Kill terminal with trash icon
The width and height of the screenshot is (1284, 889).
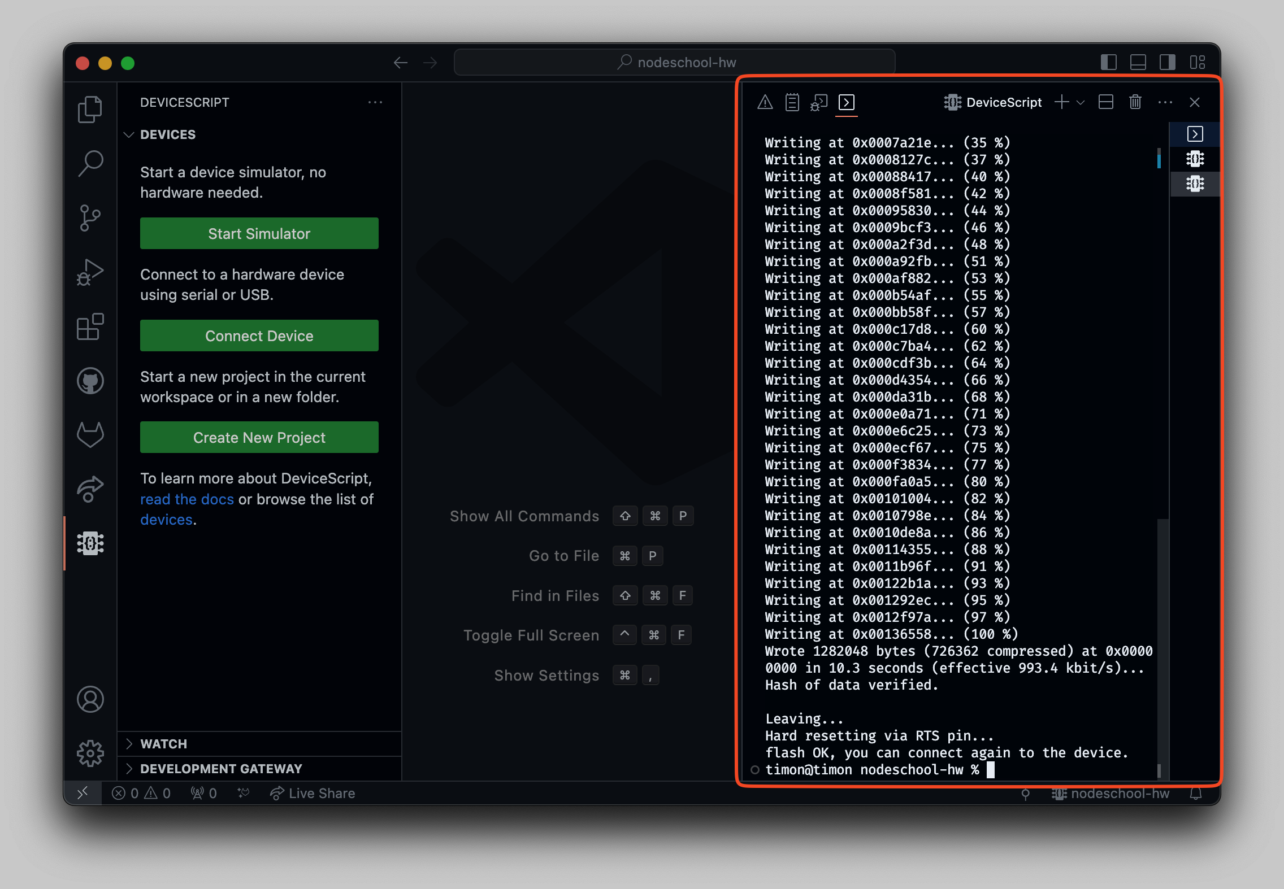[1135, 102]
